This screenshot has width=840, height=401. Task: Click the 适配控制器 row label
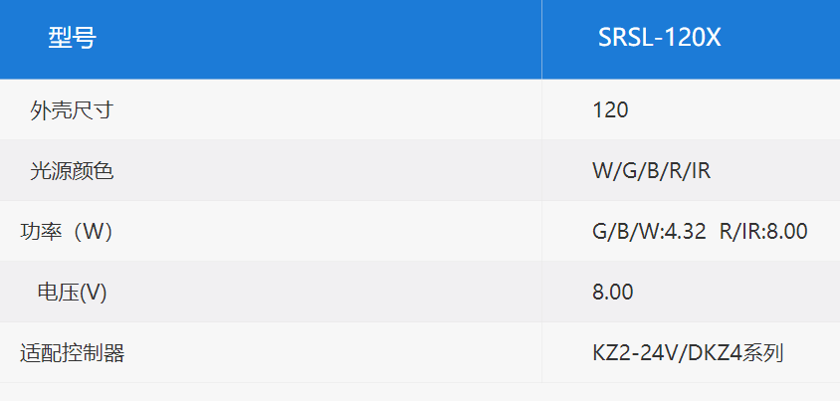tap(72, 353)
